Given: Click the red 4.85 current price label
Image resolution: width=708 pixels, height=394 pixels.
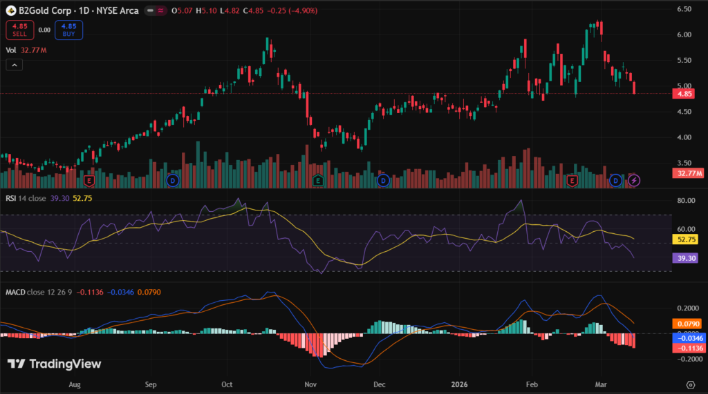Looking at the screenshot, I should click(684, 94).
